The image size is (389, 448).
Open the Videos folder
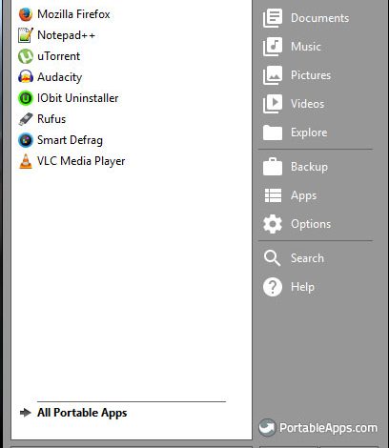point(294,104)
